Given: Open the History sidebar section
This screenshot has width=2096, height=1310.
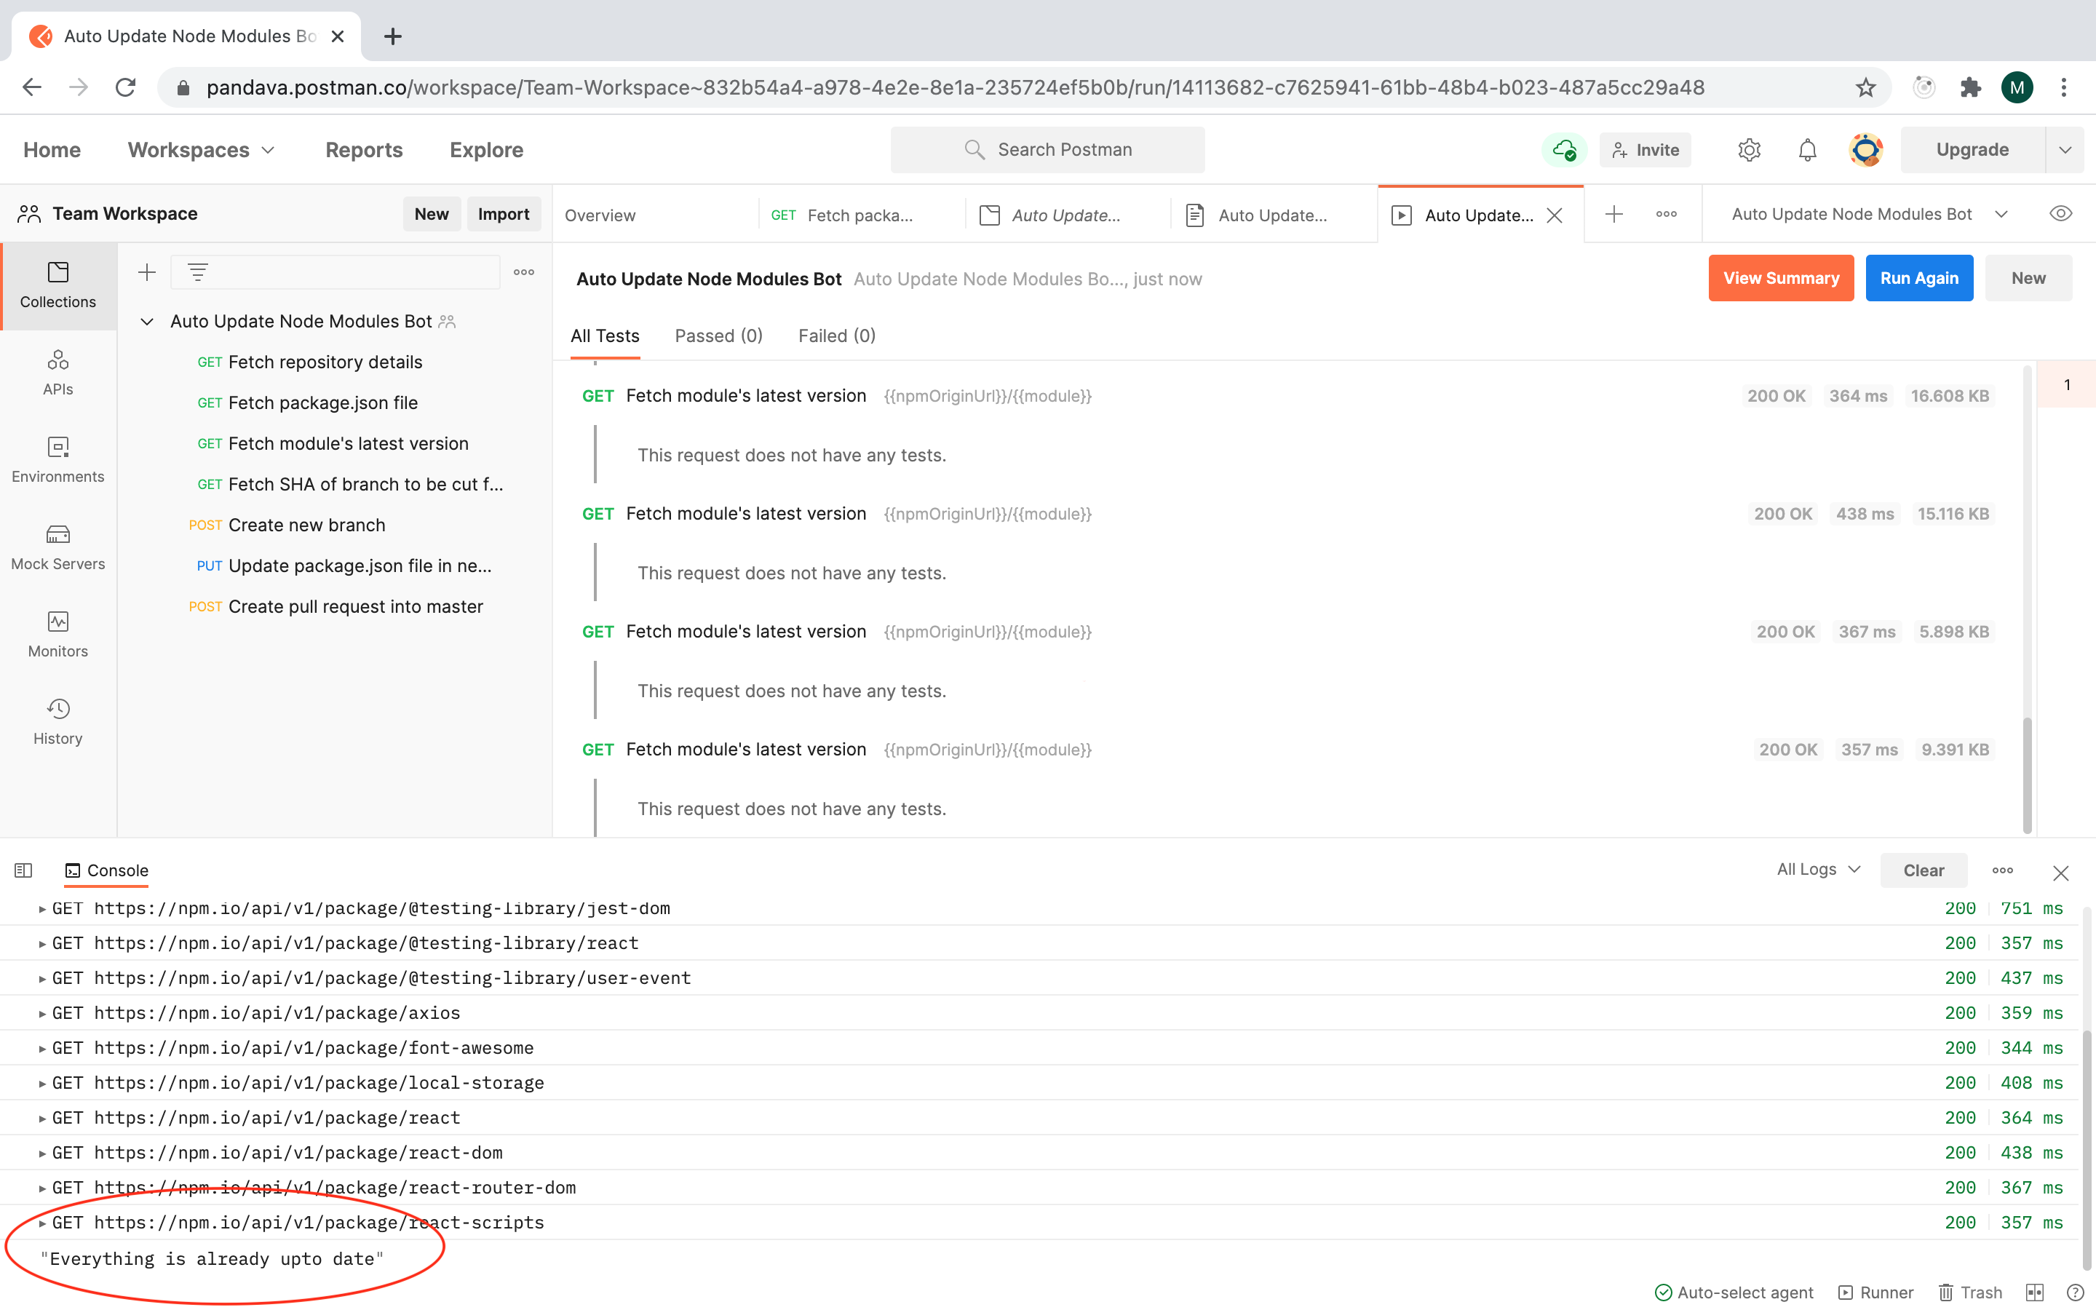Looking at the screenshot, I should pyautogui.click(x=58, y=722).
